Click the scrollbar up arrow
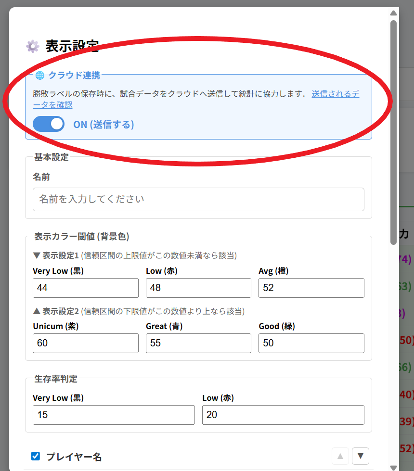The image size is (414, 471). (393, 13)
